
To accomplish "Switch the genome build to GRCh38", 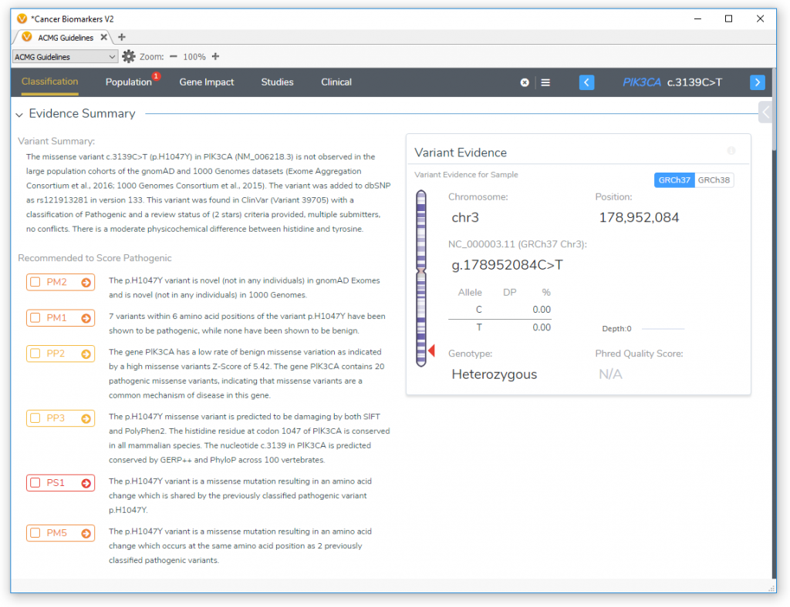I will 716,179.
